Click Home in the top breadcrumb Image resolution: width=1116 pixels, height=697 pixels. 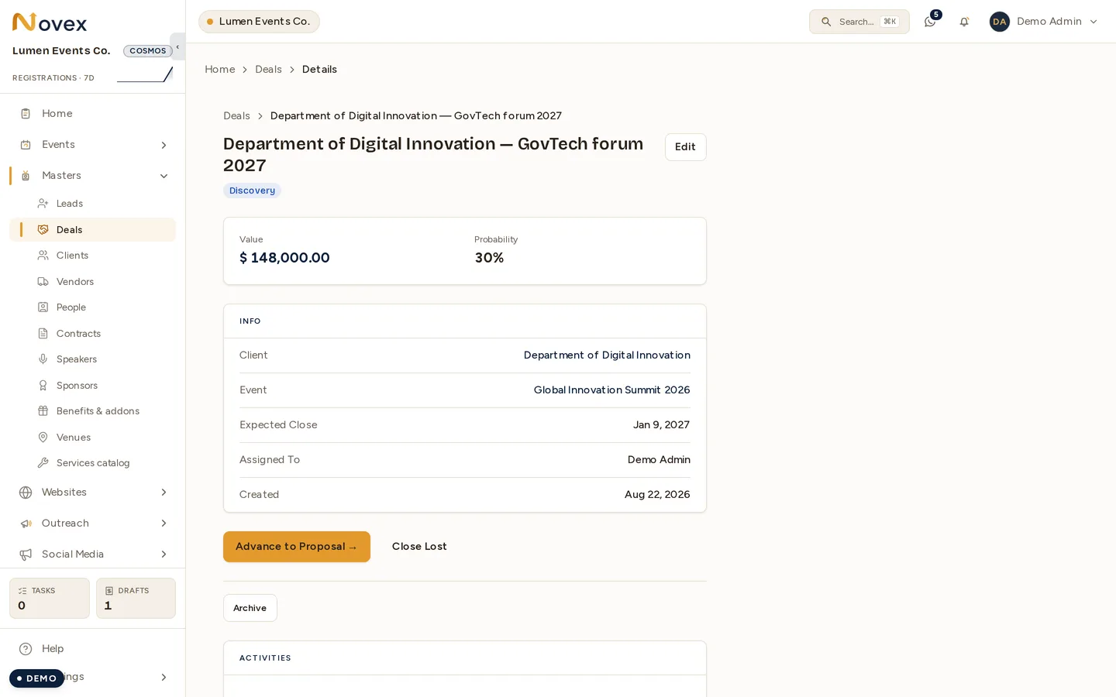[219, 70]
